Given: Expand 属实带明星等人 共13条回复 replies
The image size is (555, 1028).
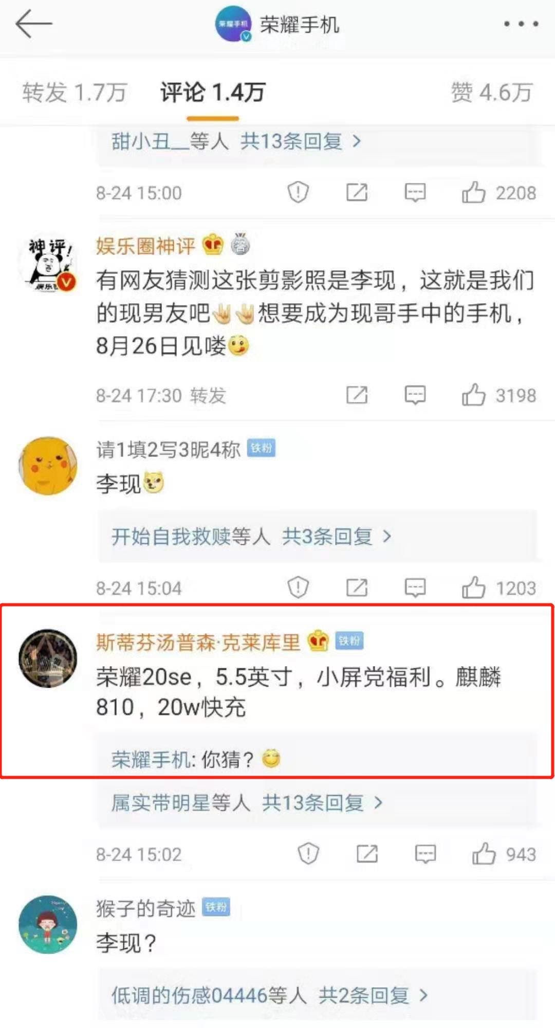Looking at the screenshot, I should (247, 803).
